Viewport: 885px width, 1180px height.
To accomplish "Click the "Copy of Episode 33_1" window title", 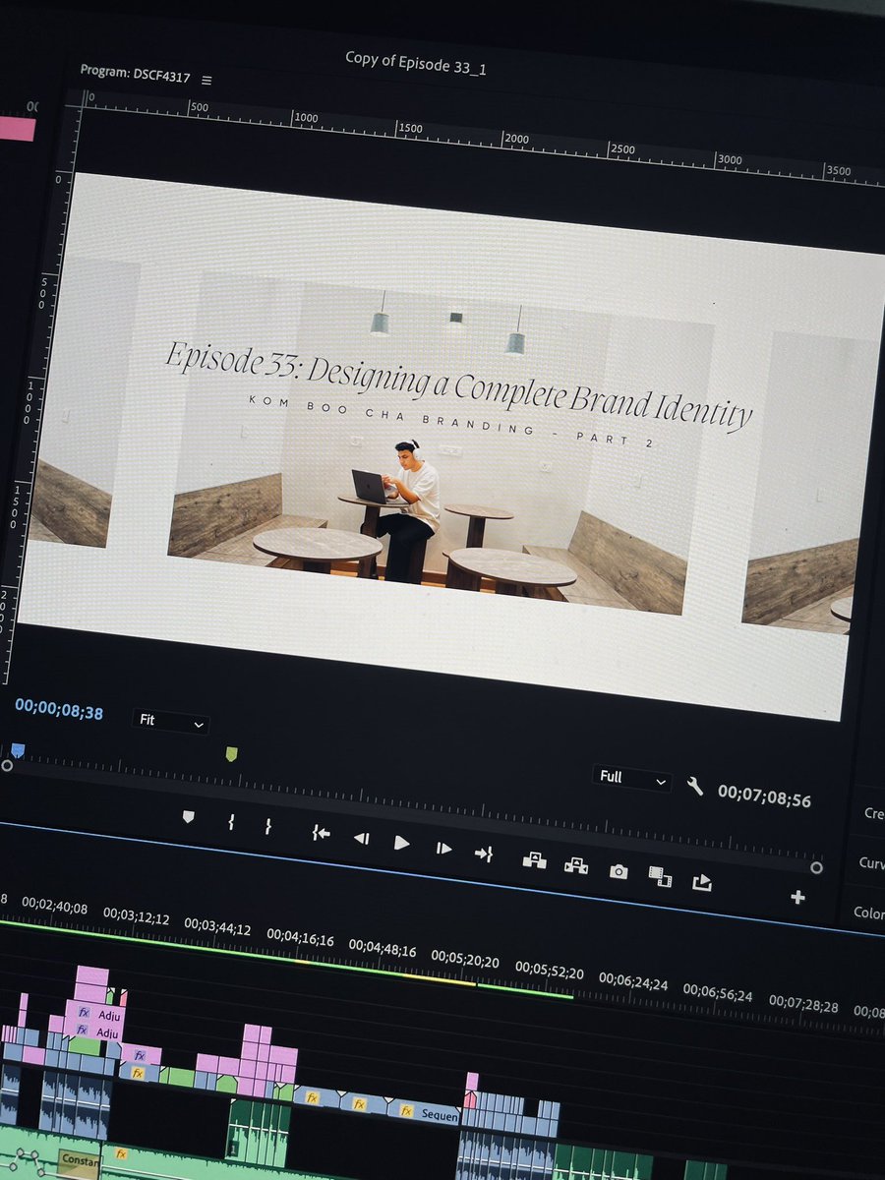I will (416, 63).
